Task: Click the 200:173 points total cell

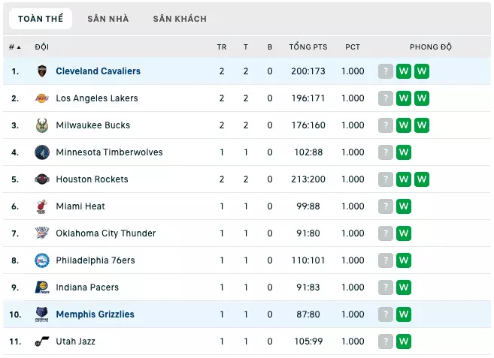Action: (x=308, y=71)
